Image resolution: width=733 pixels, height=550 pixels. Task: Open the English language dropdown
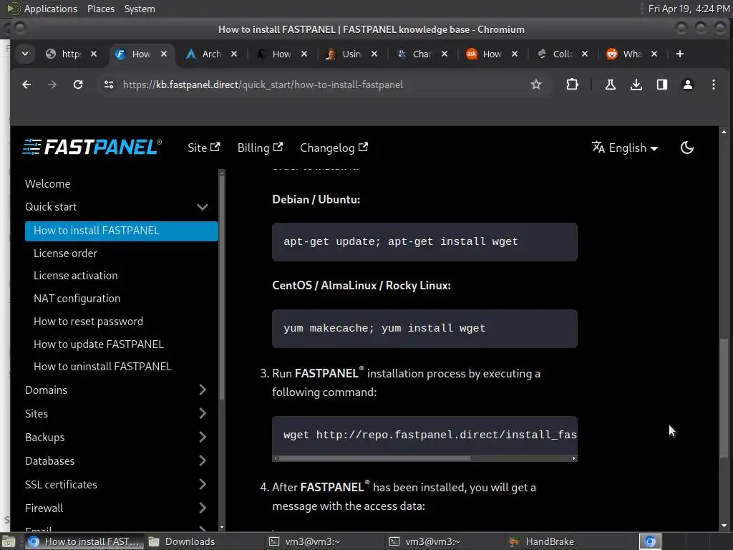[x=625, y=148]
